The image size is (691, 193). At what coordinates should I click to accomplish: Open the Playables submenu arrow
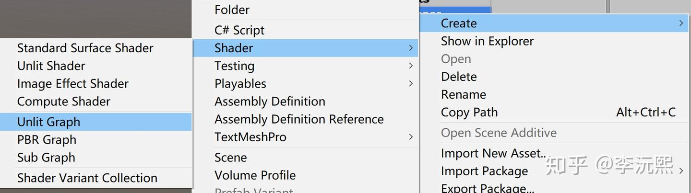[x=411, y=83]
